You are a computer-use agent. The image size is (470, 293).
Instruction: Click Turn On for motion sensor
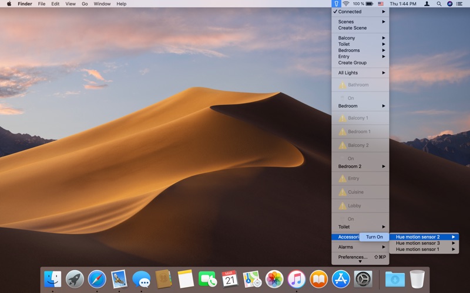[374, 237]
